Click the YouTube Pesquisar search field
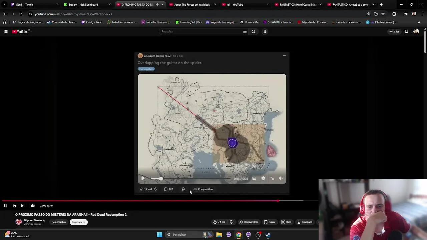This screenshot has width=427, height=240. (200, 32)
